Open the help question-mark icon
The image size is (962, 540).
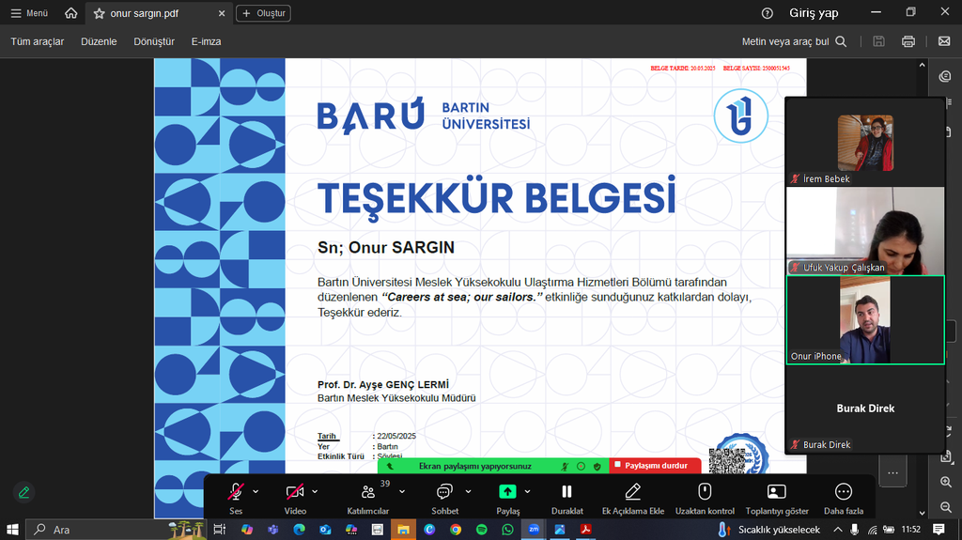(x=767, y=13)
